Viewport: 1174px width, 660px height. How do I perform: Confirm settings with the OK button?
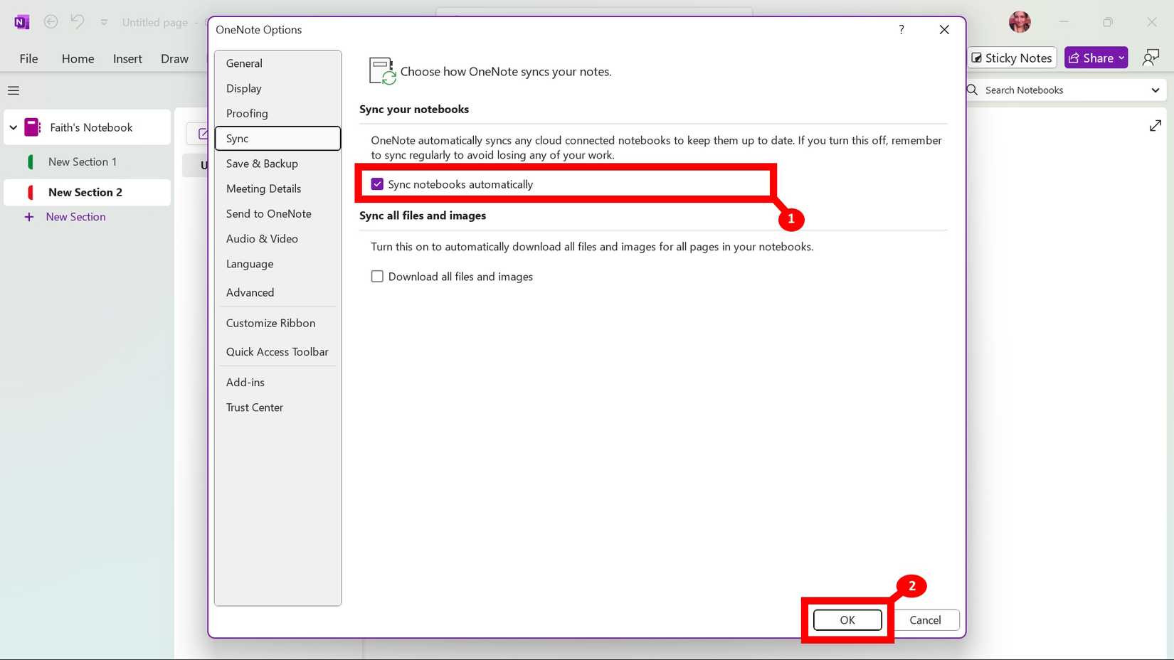coord(847,619)
